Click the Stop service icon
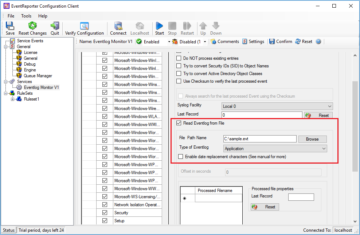 pyautogui.click(x=172, y=28)
